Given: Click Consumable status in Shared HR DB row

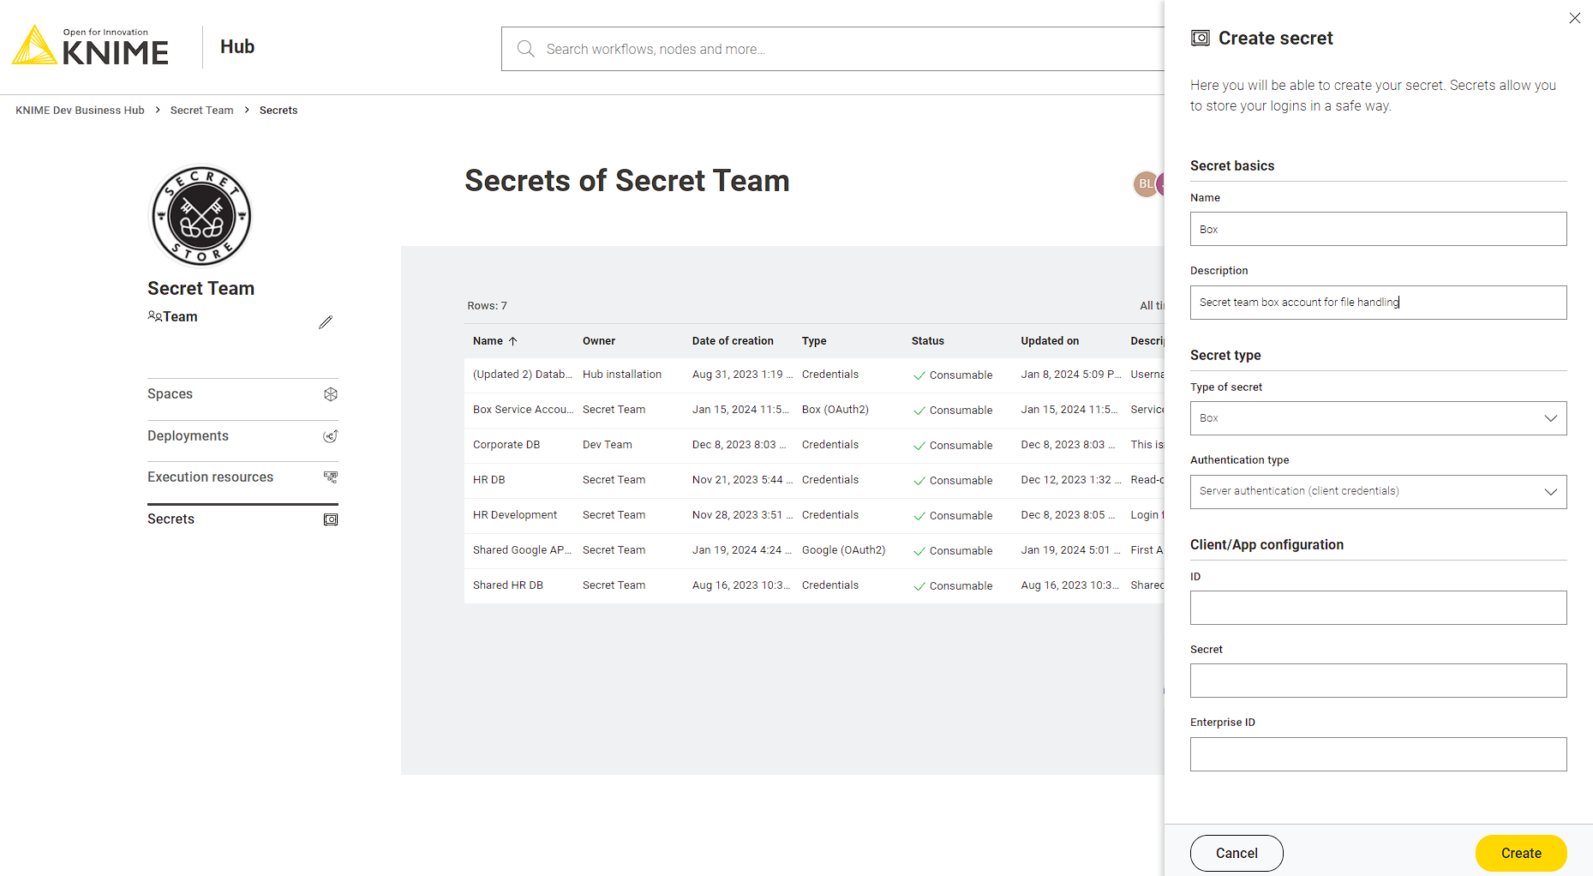Looking at the screenshot, I should point(953,586).
